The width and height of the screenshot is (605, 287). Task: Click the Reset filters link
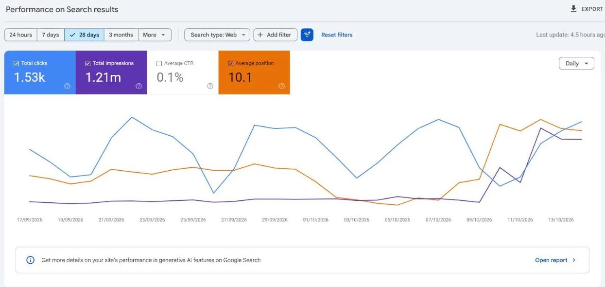tap(337, 35)
